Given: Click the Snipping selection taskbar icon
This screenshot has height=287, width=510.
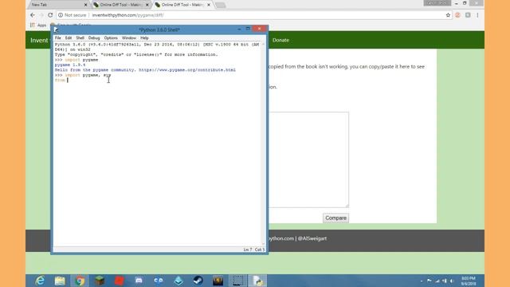Looking at the screenshot, I should (x=237, y=281).
